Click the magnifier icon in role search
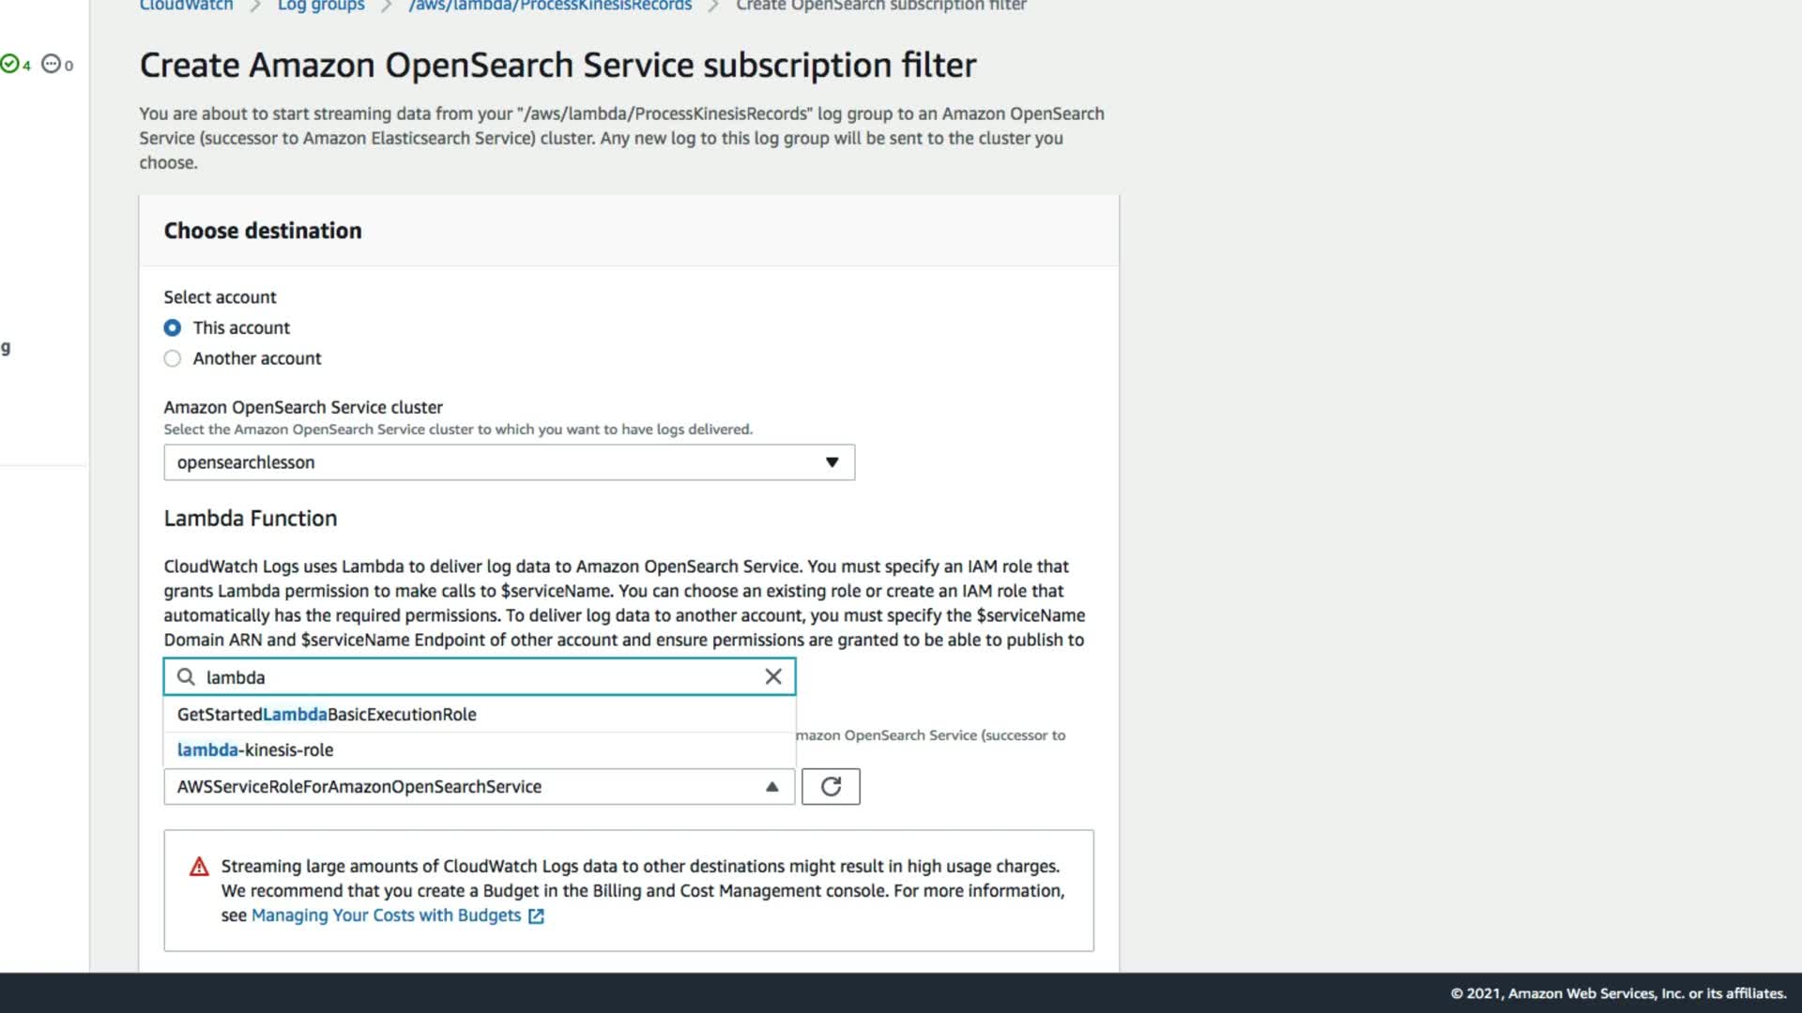This screenshot has width=1802, height=1013. (x=186, y=676)
